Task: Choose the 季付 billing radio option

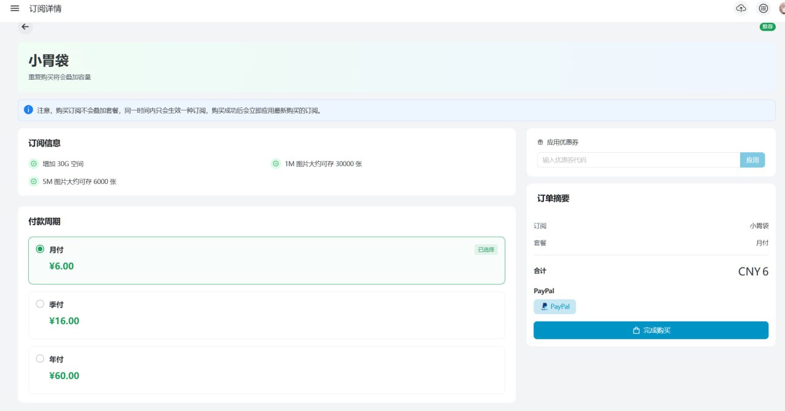Action: (40, 304)
